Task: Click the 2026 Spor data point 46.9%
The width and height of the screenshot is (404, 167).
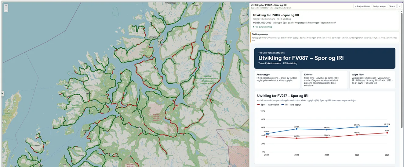Action: pos(387,133)
